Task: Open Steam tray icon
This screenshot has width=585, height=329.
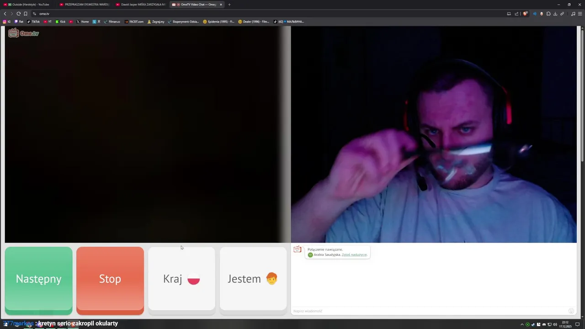Action: point(533,324)
